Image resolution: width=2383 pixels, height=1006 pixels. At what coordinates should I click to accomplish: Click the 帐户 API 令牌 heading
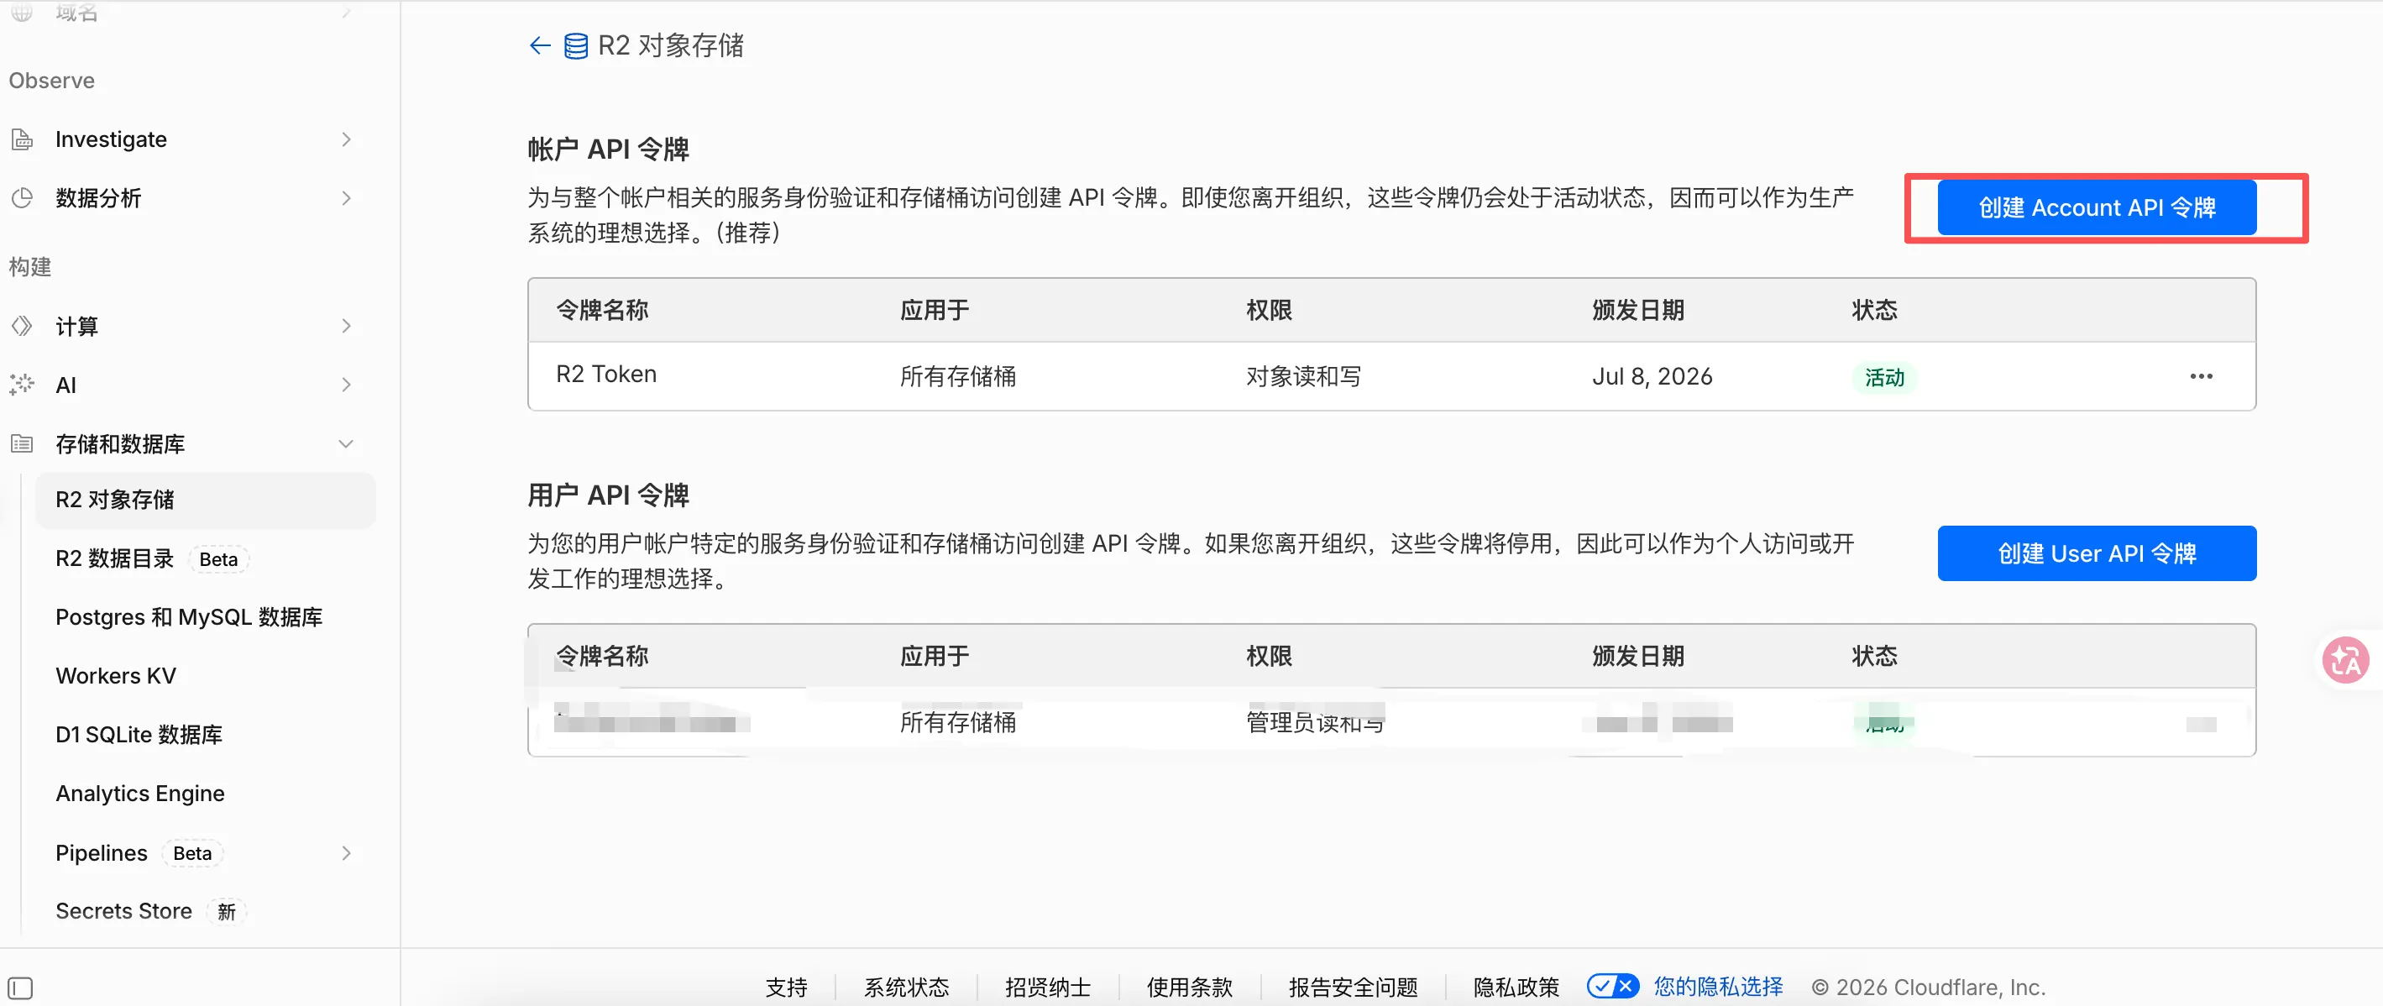609,150
